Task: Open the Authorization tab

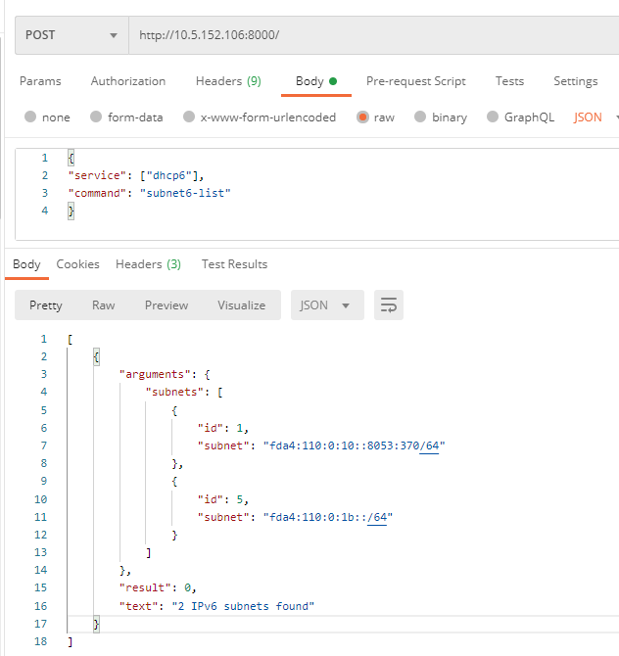Action: [x=128, y=81]
